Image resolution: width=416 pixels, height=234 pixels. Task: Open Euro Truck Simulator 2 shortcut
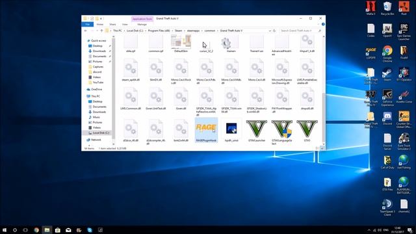[404, 142]
